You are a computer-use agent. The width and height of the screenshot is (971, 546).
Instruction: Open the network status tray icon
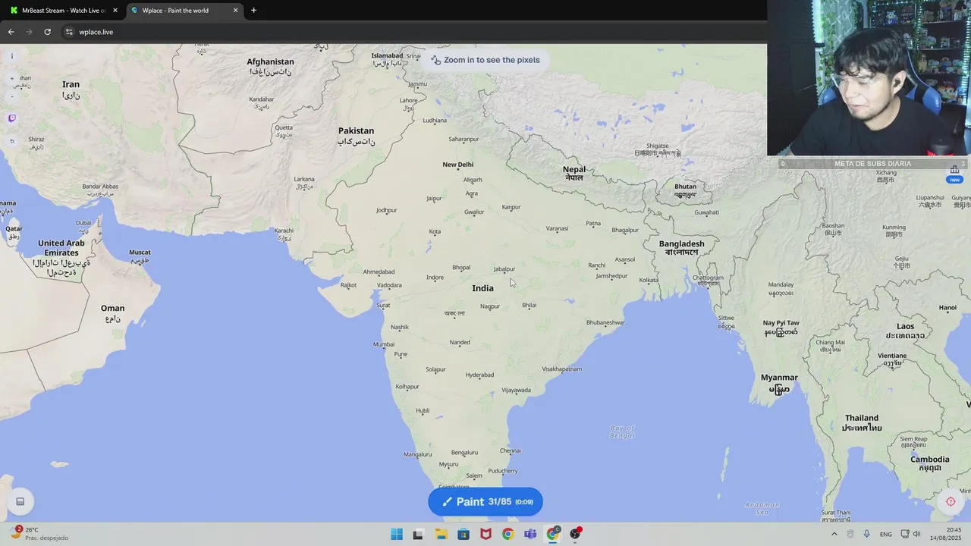[x=905, y=534]
